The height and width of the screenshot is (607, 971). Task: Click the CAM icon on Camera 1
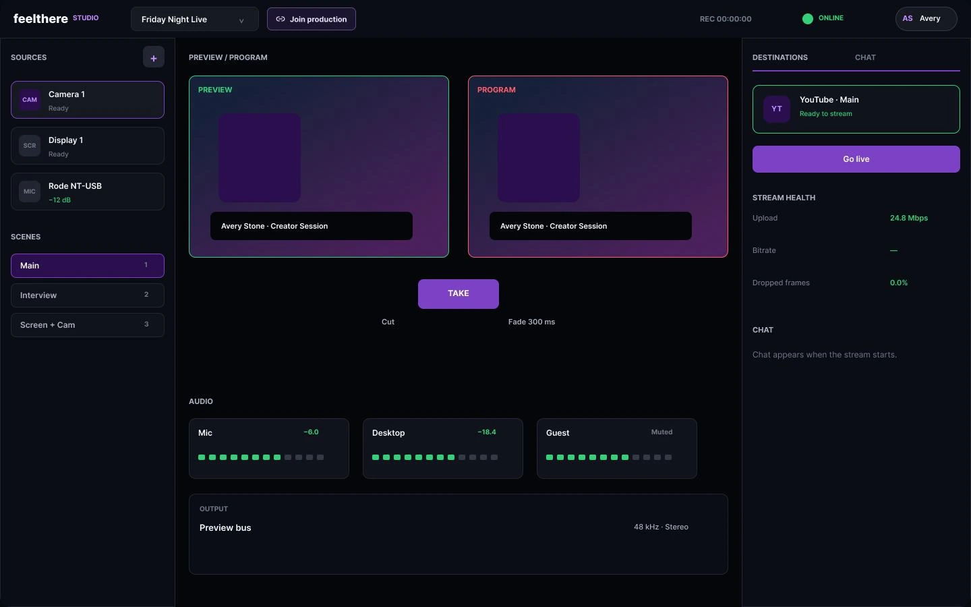pyautogui.click(x=30, y=100)
